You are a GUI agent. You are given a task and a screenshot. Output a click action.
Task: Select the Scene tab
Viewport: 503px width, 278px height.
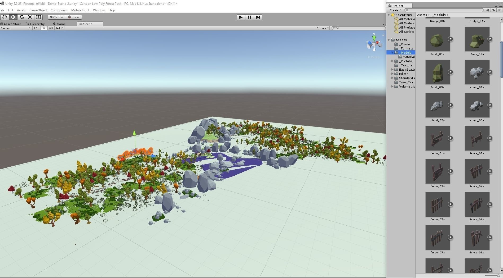(x=90, y=24)
